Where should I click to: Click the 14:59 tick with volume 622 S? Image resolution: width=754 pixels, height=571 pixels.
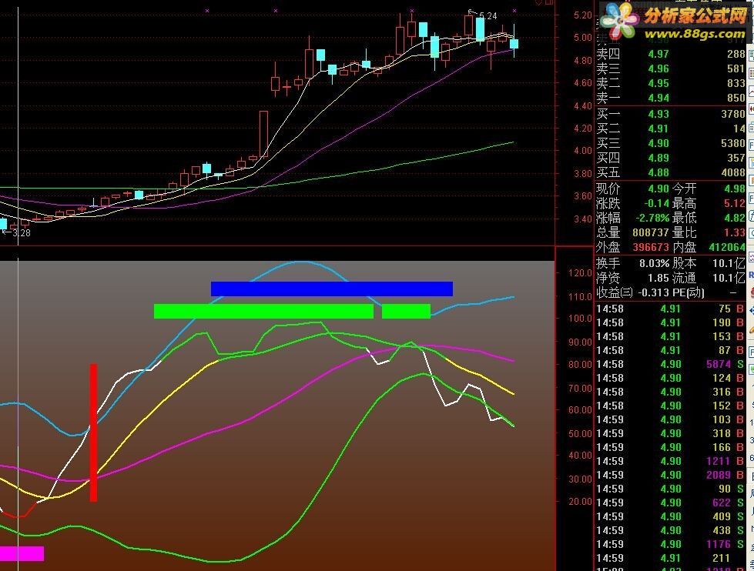coord(670,503)
